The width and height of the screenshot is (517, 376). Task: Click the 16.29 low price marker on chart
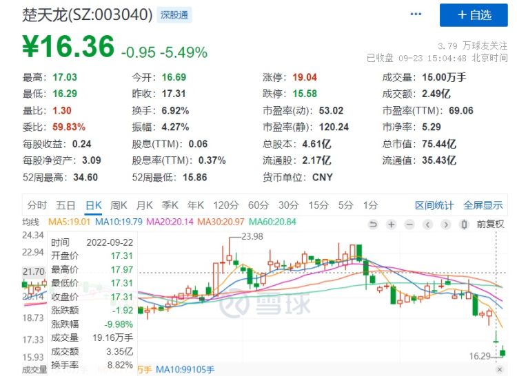tap(480, 356)
